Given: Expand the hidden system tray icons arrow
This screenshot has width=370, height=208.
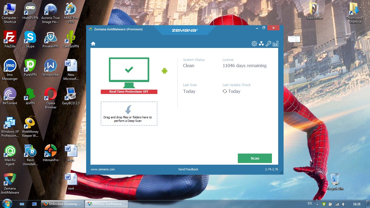Looking at the screenshot, I should click(317, 204).
